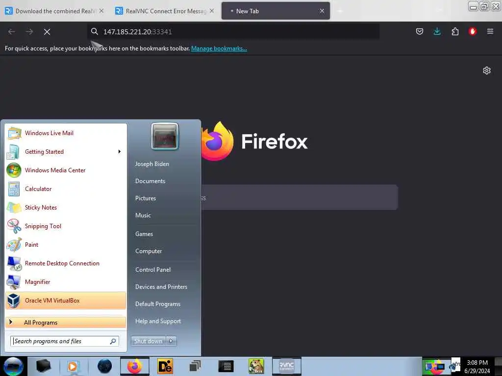Screen dimensions: 502x376
Task: Open New Tab personalize settings gear
Action: click(x=487, y=70)
